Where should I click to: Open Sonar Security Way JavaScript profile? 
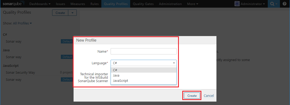coord(20,72)
